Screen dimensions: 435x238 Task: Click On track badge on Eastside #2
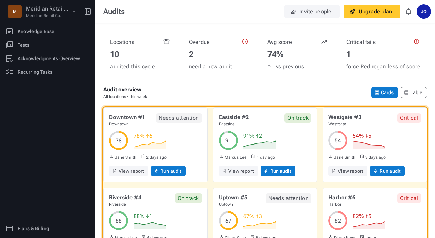pos(298,118)
